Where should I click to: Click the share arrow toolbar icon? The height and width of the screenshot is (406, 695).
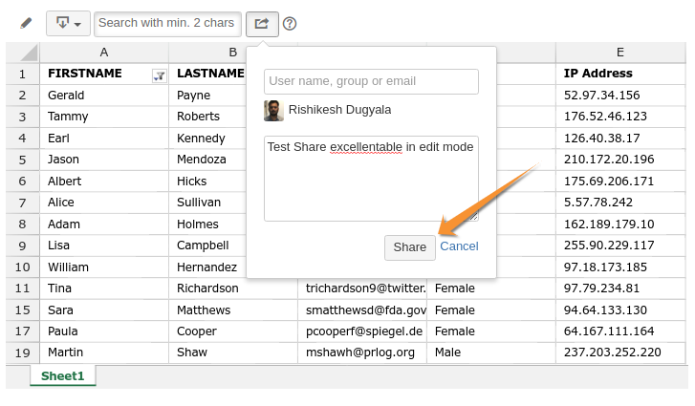[262, 24]
